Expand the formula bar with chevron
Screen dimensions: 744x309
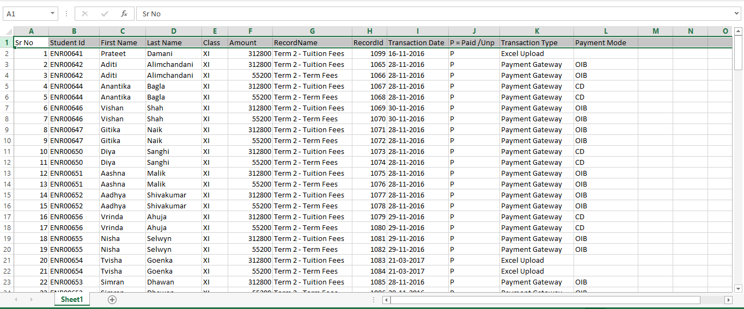(737, 14)
